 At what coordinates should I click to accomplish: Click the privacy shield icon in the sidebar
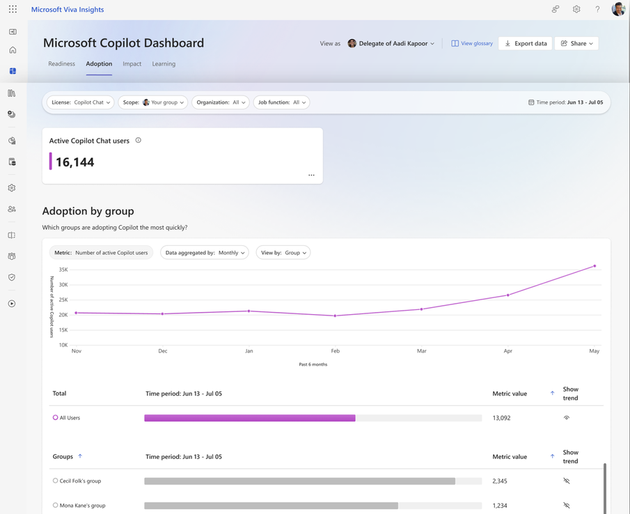coord(11,277)
